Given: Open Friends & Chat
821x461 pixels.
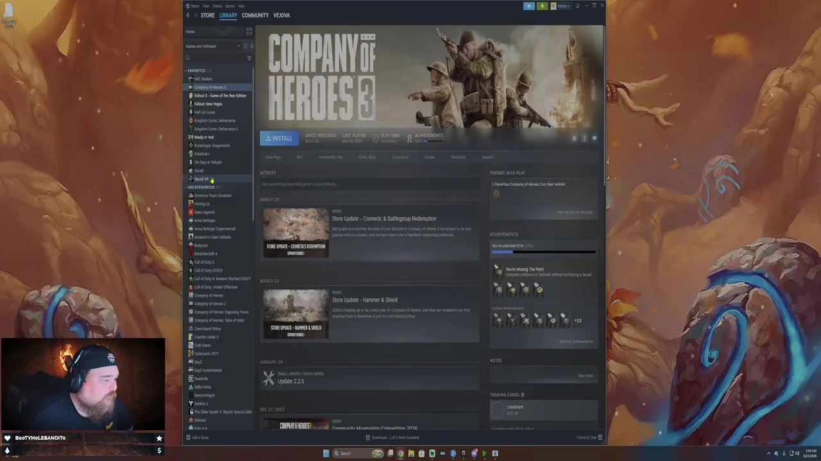Looking at the screenshot, I should (x=588, y=437).
